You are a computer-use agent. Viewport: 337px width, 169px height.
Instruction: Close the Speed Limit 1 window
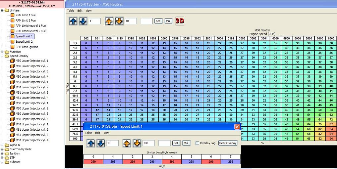[x=237, y=126]
